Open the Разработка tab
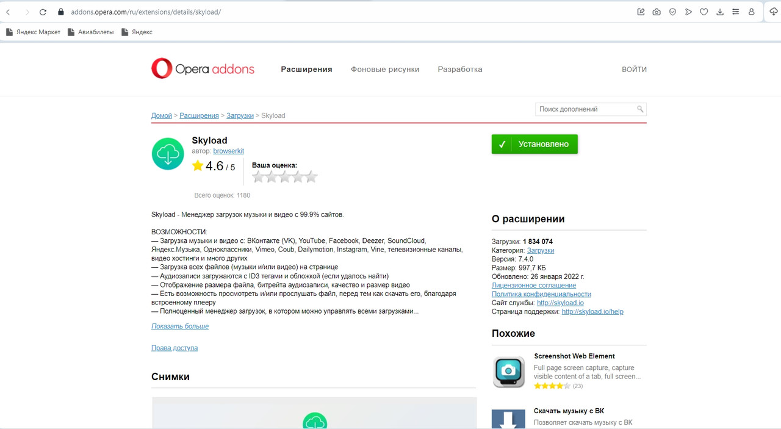Image resolution: width=781 pixels, height=429 pixels. (460, 70)
